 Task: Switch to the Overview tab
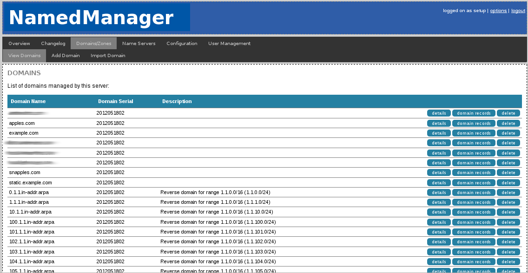19,43
